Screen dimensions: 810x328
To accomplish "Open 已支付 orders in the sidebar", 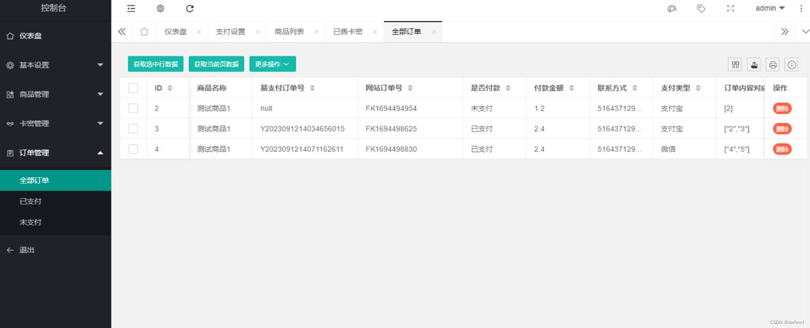I will (55, 201).
